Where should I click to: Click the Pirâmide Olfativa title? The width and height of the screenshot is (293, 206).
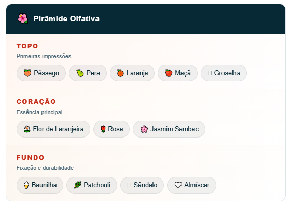(66, 19)
